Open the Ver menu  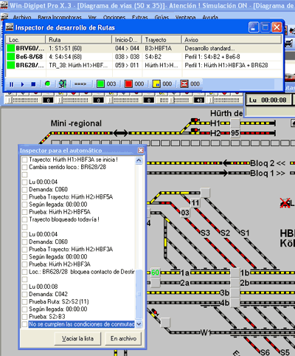point(92,18)
